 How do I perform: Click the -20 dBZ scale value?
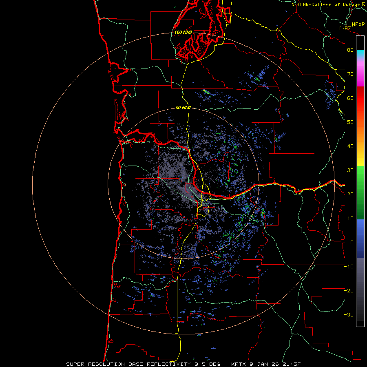click(x=349, y=291)
